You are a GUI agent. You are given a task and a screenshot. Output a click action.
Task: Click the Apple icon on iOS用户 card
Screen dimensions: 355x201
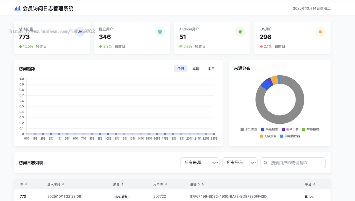point(320,32)
